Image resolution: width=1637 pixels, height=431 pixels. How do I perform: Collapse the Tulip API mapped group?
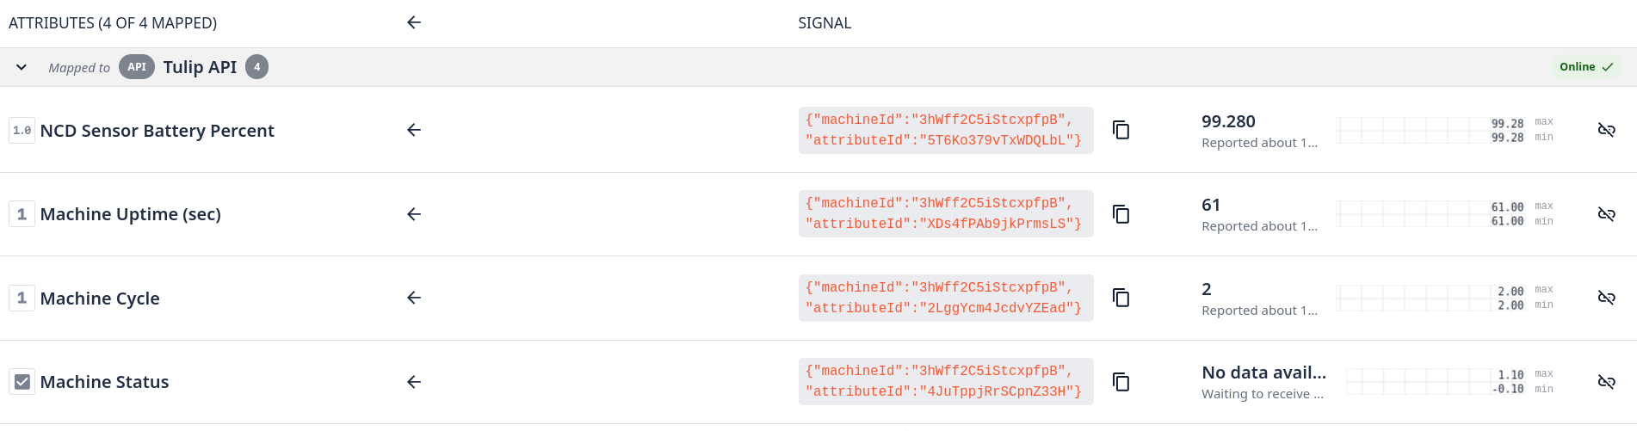click(22, 67)
